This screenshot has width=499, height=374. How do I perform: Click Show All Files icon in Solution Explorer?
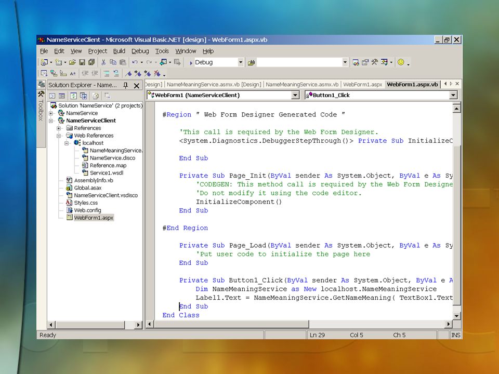tap(95, 96)
